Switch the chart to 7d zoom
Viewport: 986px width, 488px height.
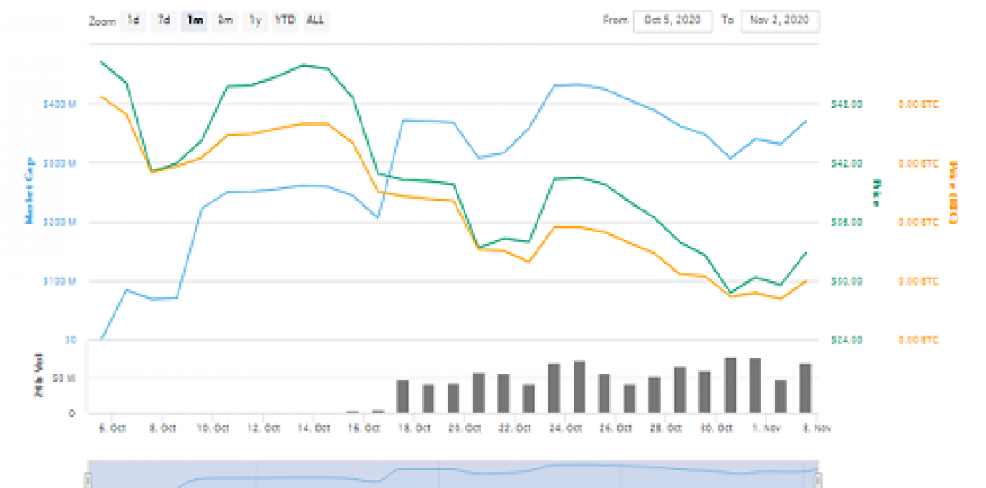163,20
